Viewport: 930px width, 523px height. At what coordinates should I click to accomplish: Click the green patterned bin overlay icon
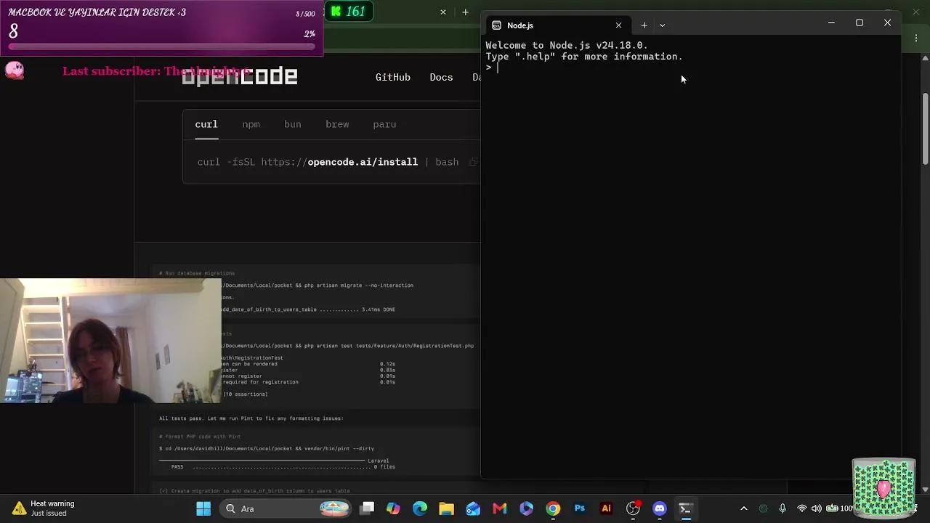883,487
